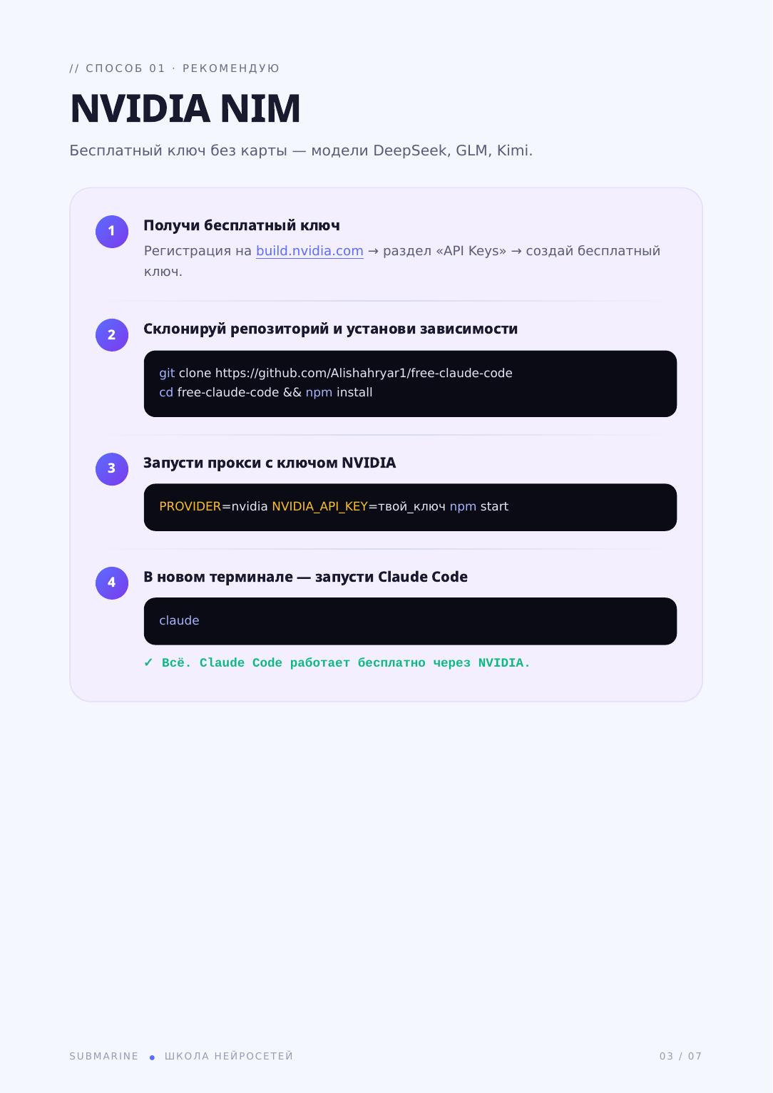Click the 03 / 07 page indicator
Viewport: 773px width, 1093px height.
tap(681, 1056)
